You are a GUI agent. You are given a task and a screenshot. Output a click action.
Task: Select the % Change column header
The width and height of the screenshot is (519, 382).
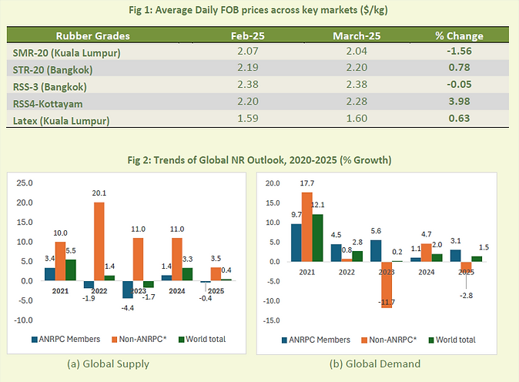coord(459,35)
